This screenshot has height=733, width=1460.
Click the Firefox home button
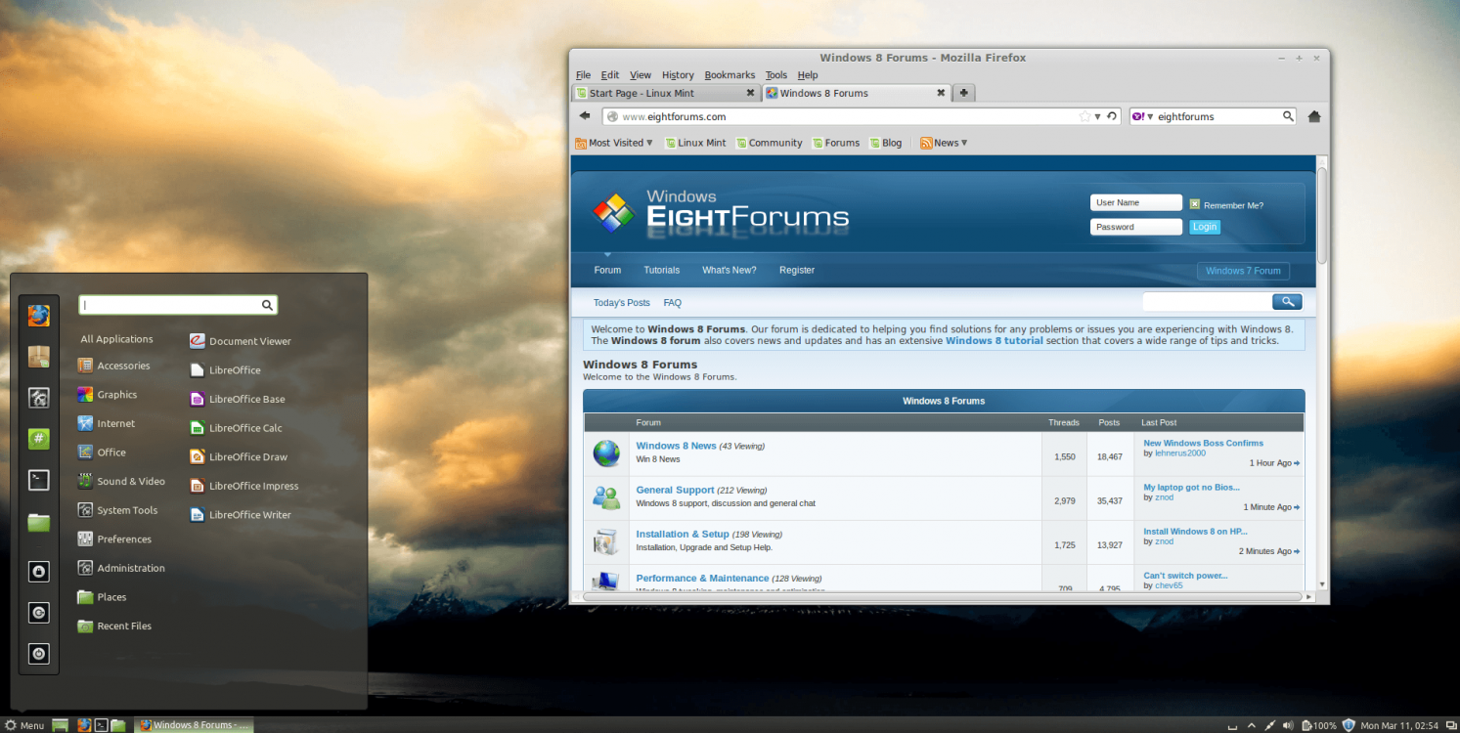[1313, 116]
